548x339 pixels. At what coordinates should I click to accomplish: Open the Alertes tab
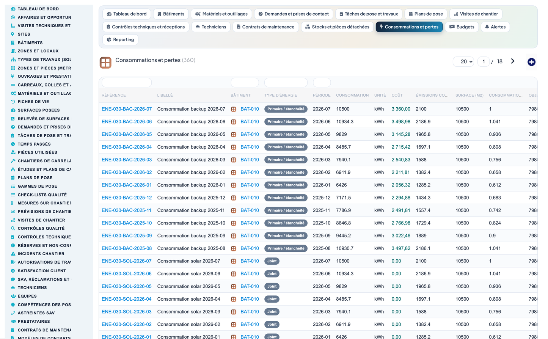pyautogui.click(x=495, y=27)
